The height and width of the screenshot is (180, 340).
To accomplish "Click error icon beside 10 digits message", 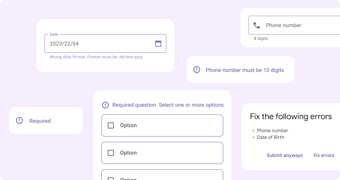I will pyautogui.click(x=197, y=70).
